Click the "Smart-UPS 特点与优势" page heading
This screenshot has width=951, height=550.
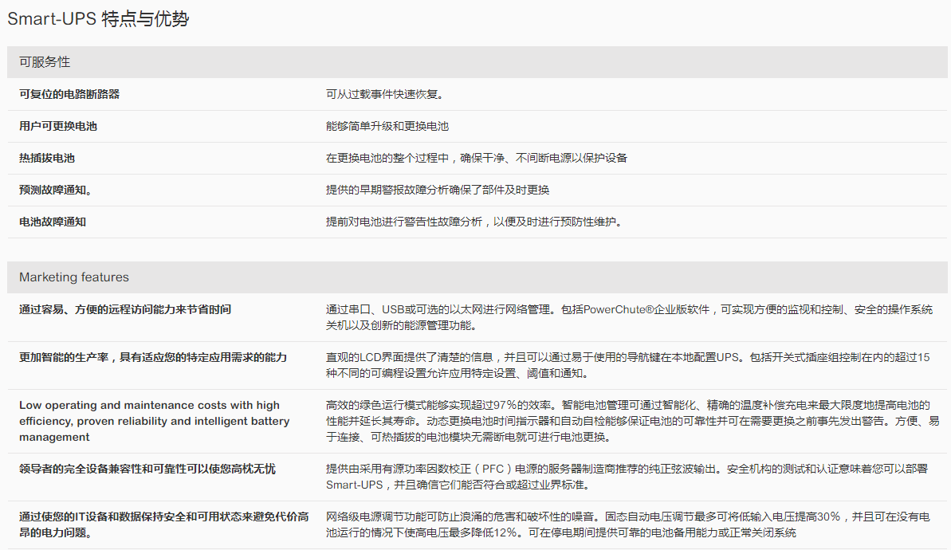click(98, 20)
